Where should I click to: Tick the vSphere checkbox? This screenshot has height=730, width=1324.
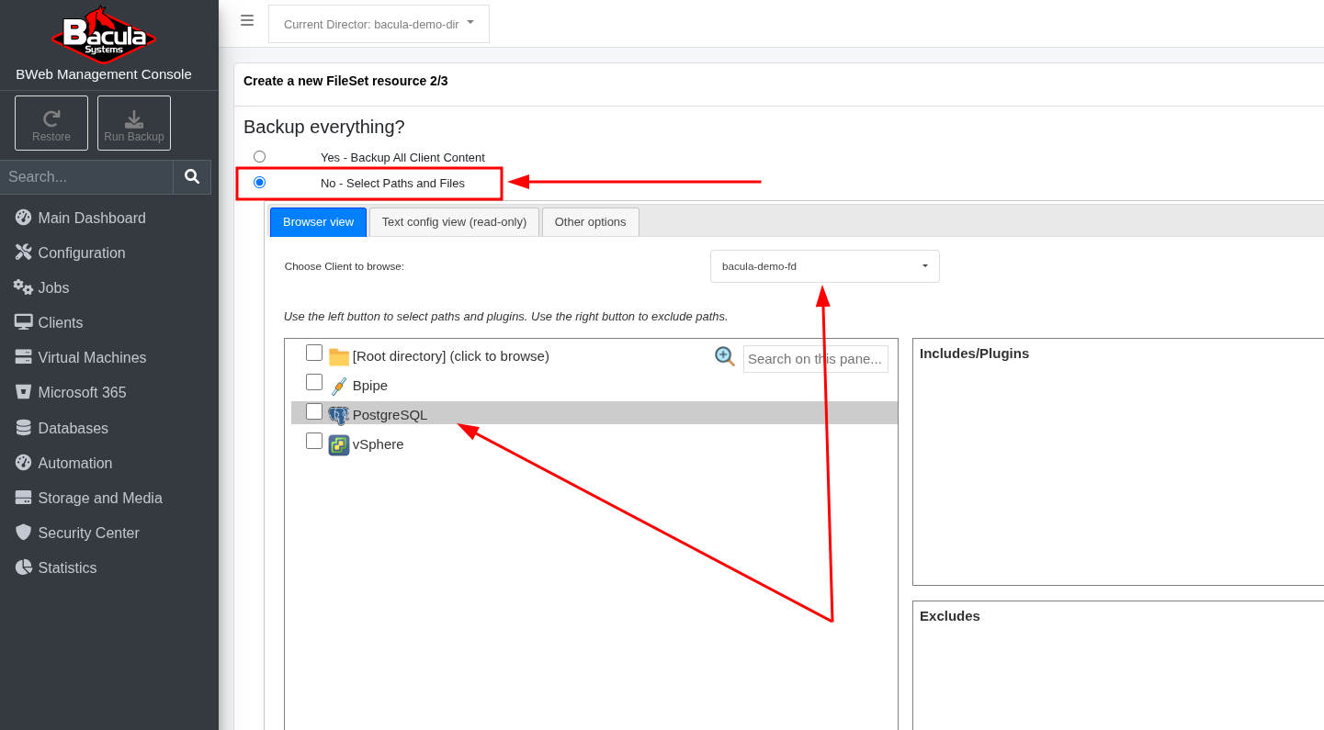pos(314,441)
